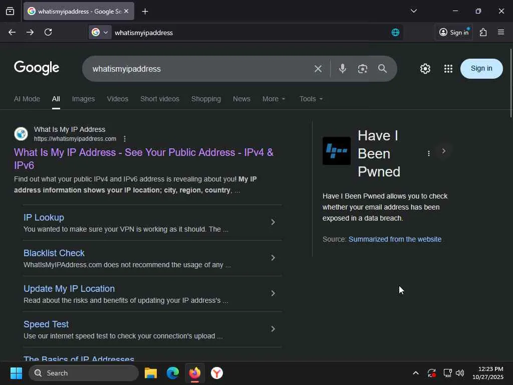Open network status tray icon
The image size is (513, 385).
tap(447, 373)
